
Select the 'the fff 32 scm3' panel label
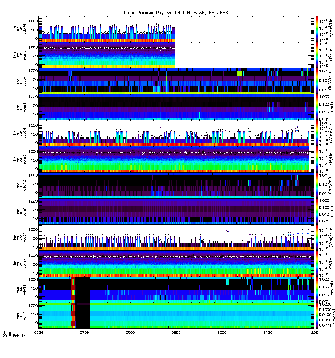(x=20, y=264)
